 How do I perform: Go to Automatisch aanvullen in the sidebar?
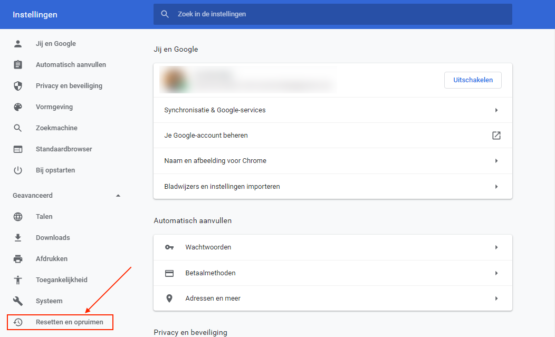(71, 65)
